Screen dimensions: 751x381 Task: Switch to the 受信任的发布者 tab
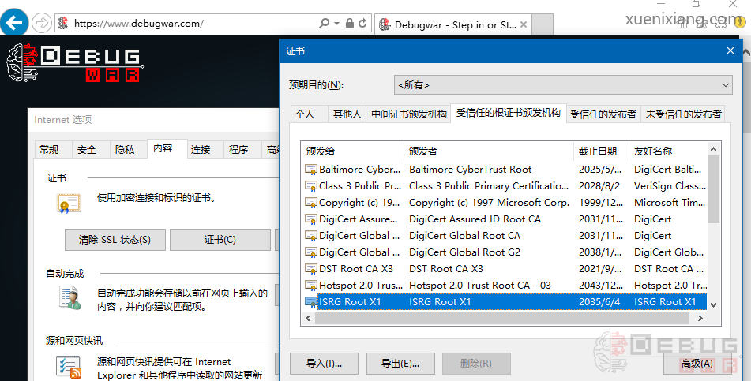click(x=603, y=114)
